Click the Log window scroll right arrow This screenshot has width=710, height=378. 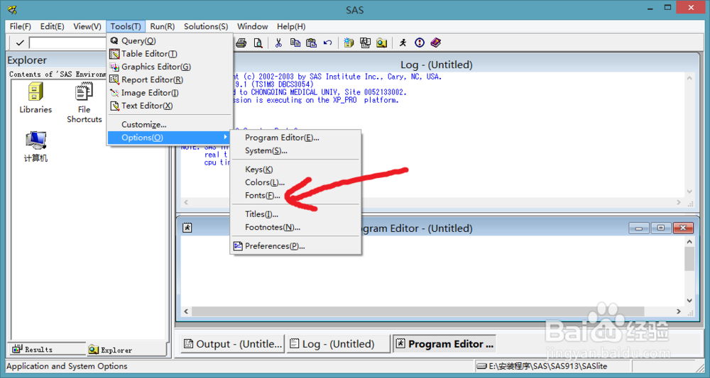(x=678, y=202)
